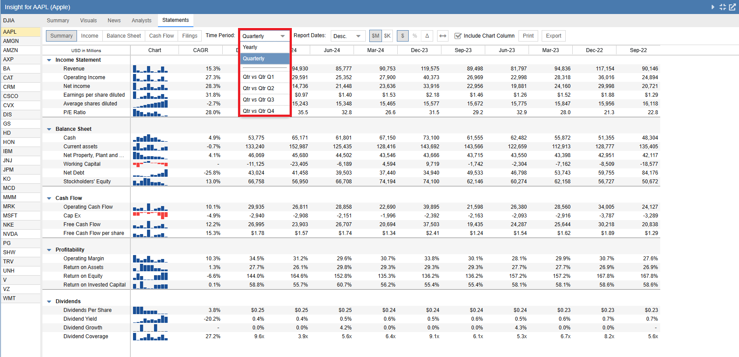
Task: Select NVDA in the ticker list
Action: tap(21, 234)
